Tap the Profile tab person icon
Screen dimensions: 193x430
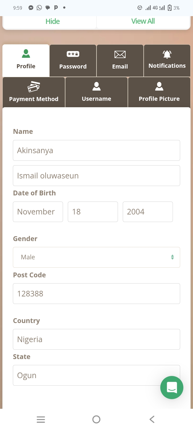26,54
